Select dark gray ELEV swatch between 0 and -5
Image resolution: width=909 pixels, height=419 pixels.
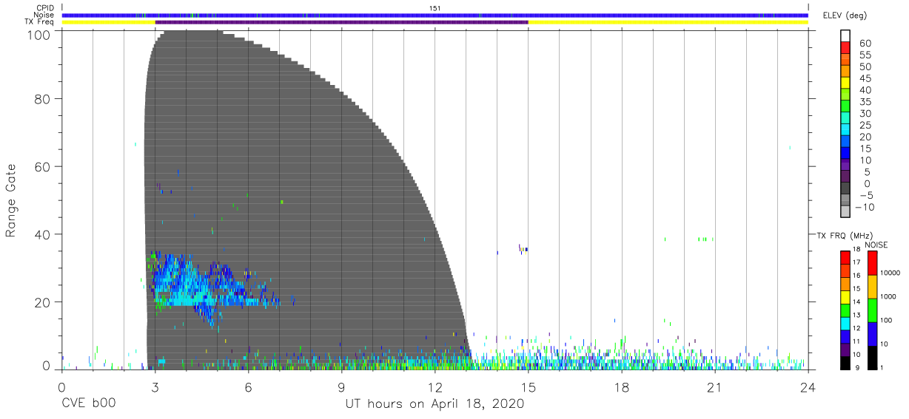[845, 189]
